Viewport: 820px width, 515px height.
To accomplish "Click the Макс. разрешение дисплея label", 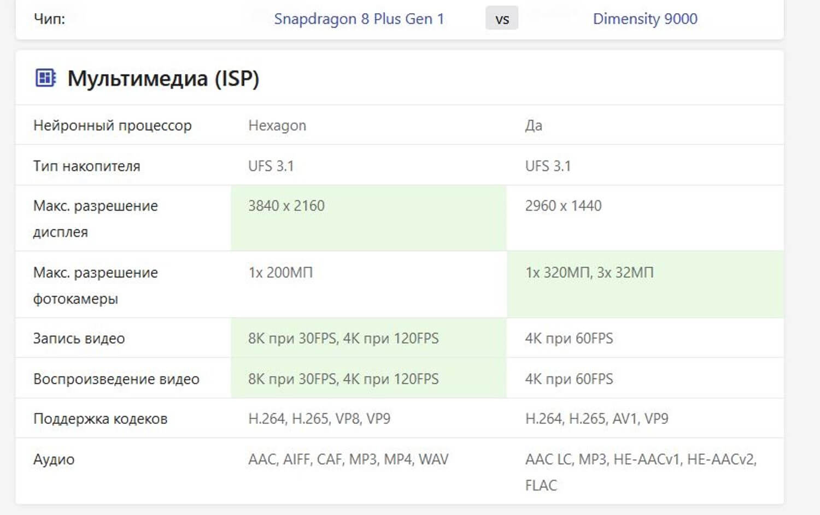I will [x=96, y=218].
